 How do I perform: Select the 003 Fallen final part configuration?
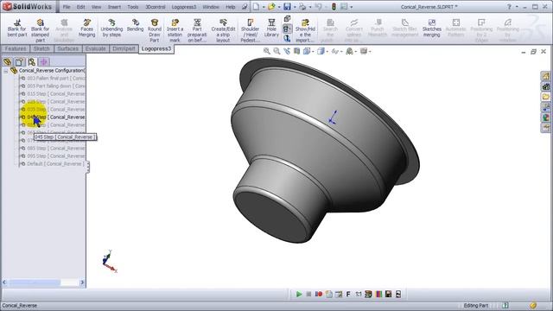point(53,79)
